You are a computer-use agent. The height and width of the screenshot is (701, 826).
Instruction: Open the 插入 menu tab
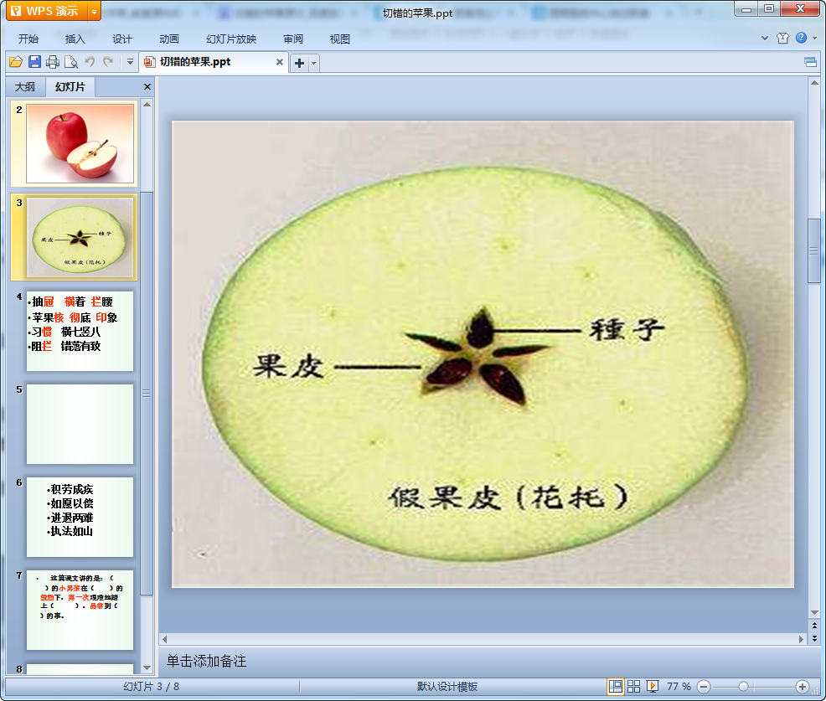pos(75,39)
